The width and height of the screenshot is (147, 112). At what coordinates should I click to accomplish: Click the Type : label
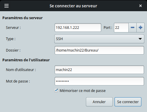[x=11, y=39]
